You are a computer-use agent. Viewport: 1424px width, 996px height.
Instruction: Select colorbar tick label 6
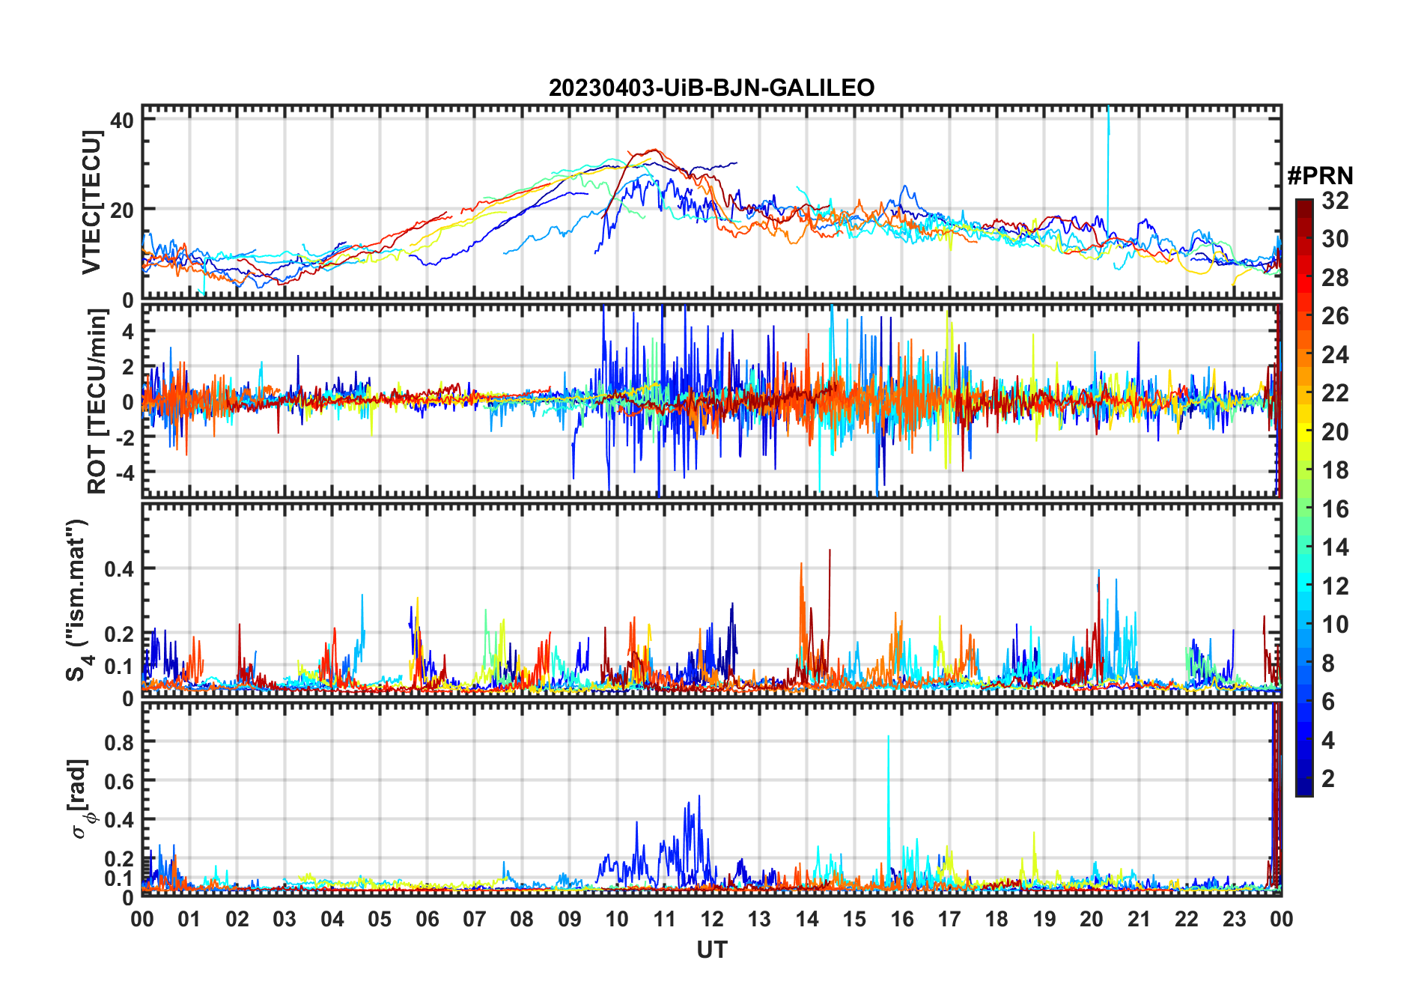pos(1328,702)
